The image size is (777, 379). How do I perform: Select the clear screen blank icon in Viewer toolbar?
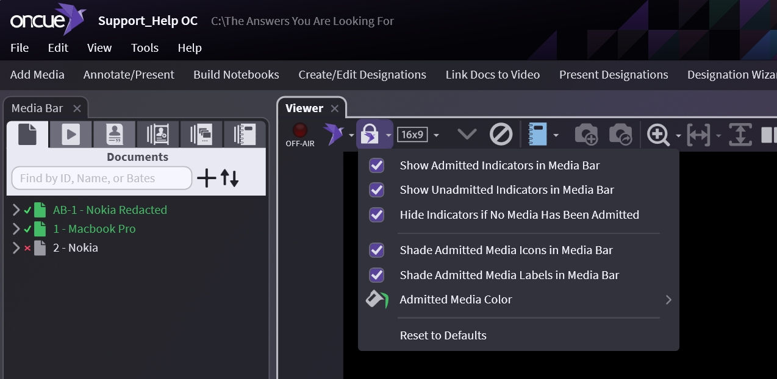(501, 133)
